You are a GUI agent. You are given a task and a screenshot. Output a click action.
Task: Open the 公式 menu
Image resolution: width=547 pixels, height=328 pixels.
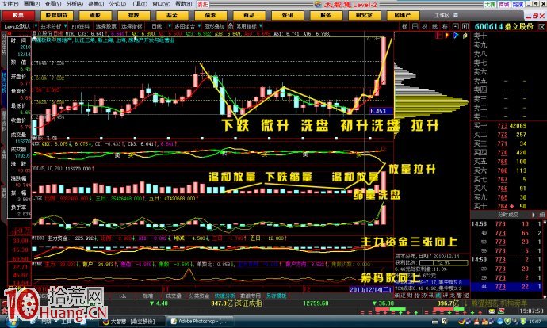[117, 4]
